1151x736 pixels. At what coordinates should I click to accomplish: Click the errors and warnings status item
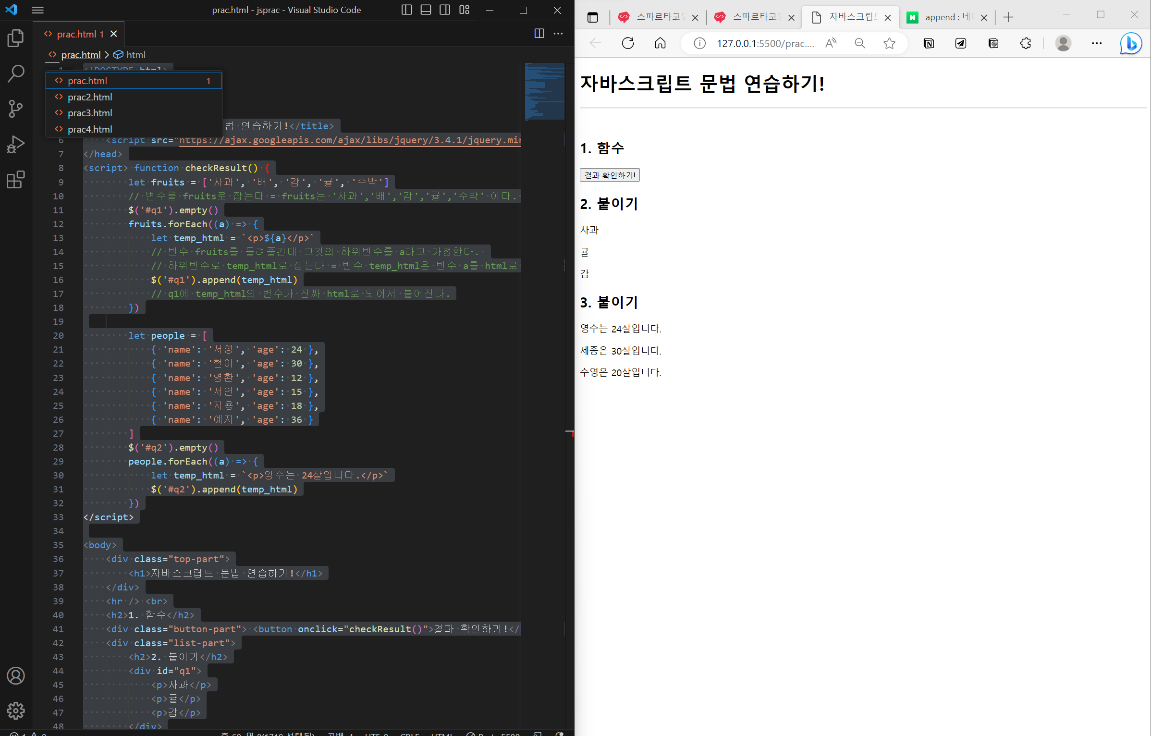(28, 734)
